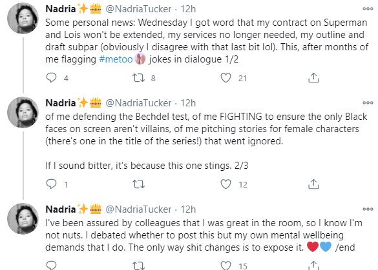Open Nadria's avatar on the third tweet
The image size is (378, 270).
point(23,218)
